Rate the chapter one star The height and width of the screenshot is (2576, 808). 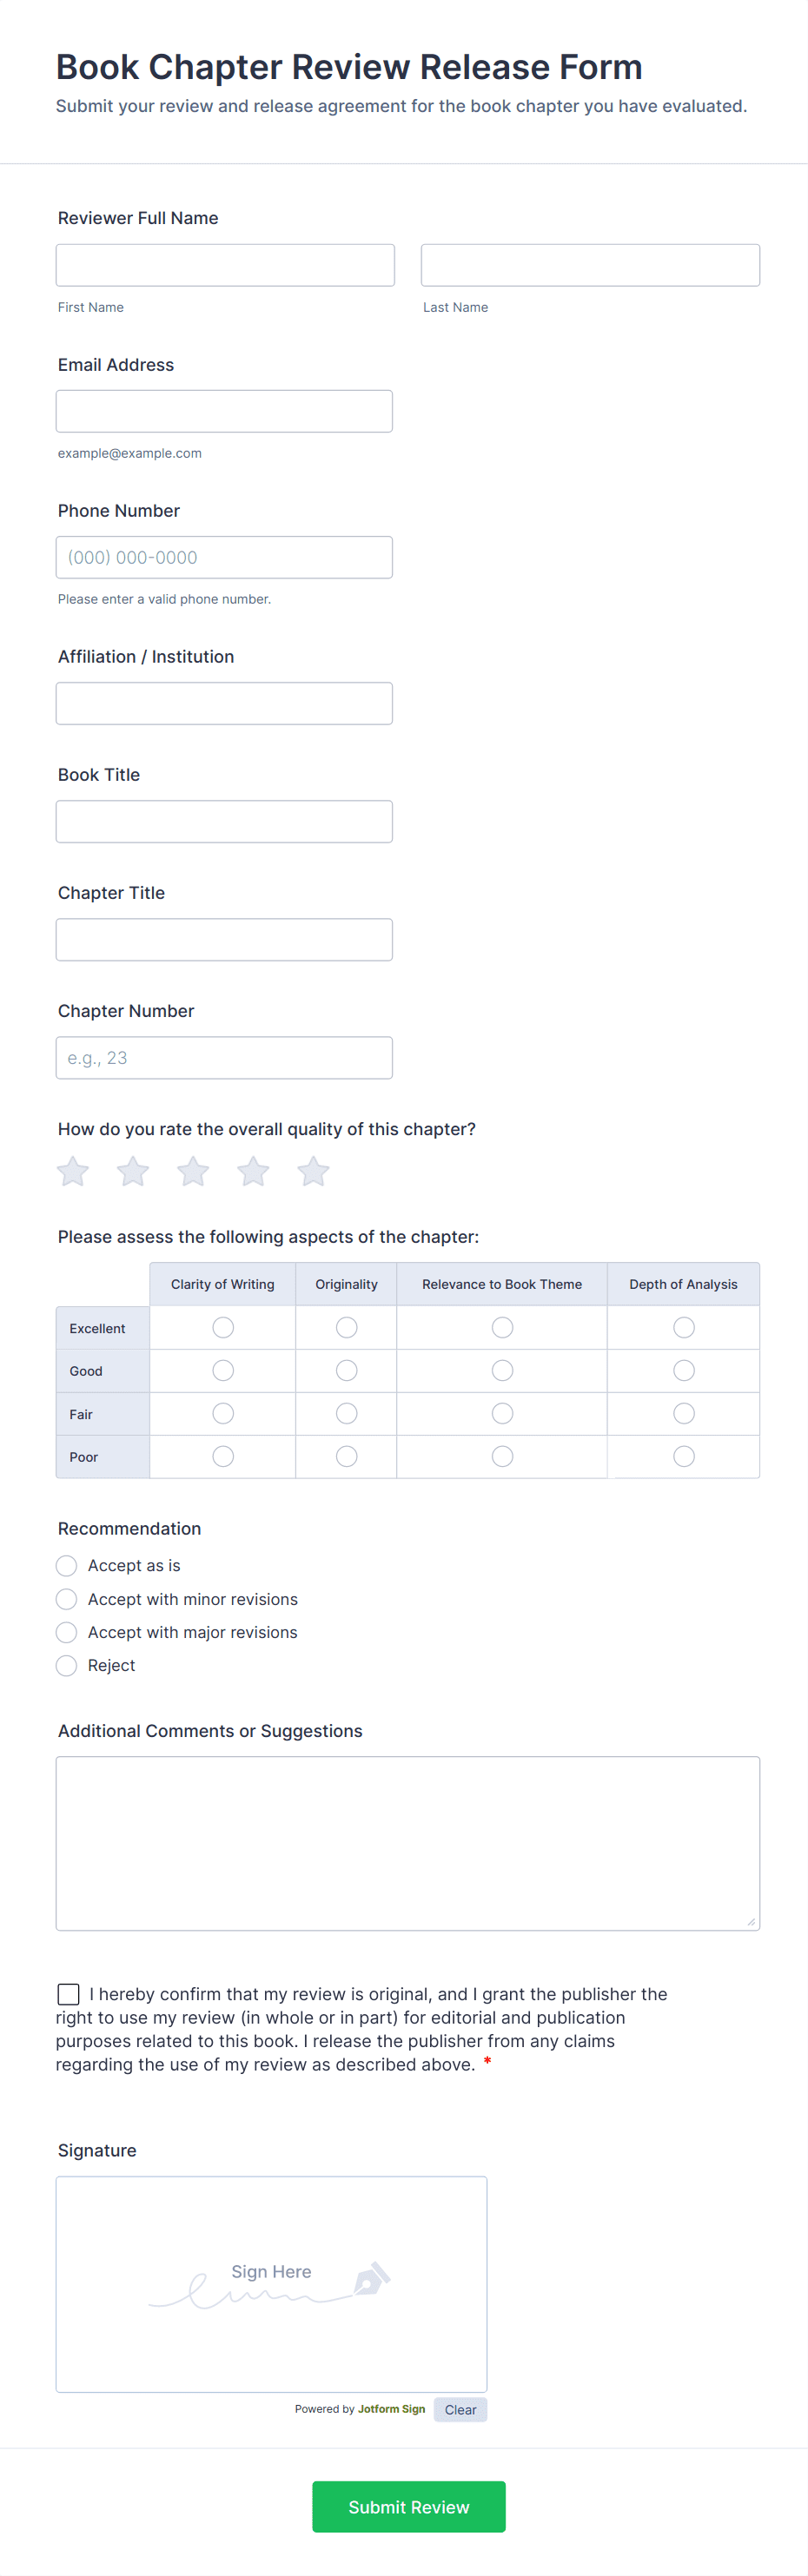(x=73, y=1171)
